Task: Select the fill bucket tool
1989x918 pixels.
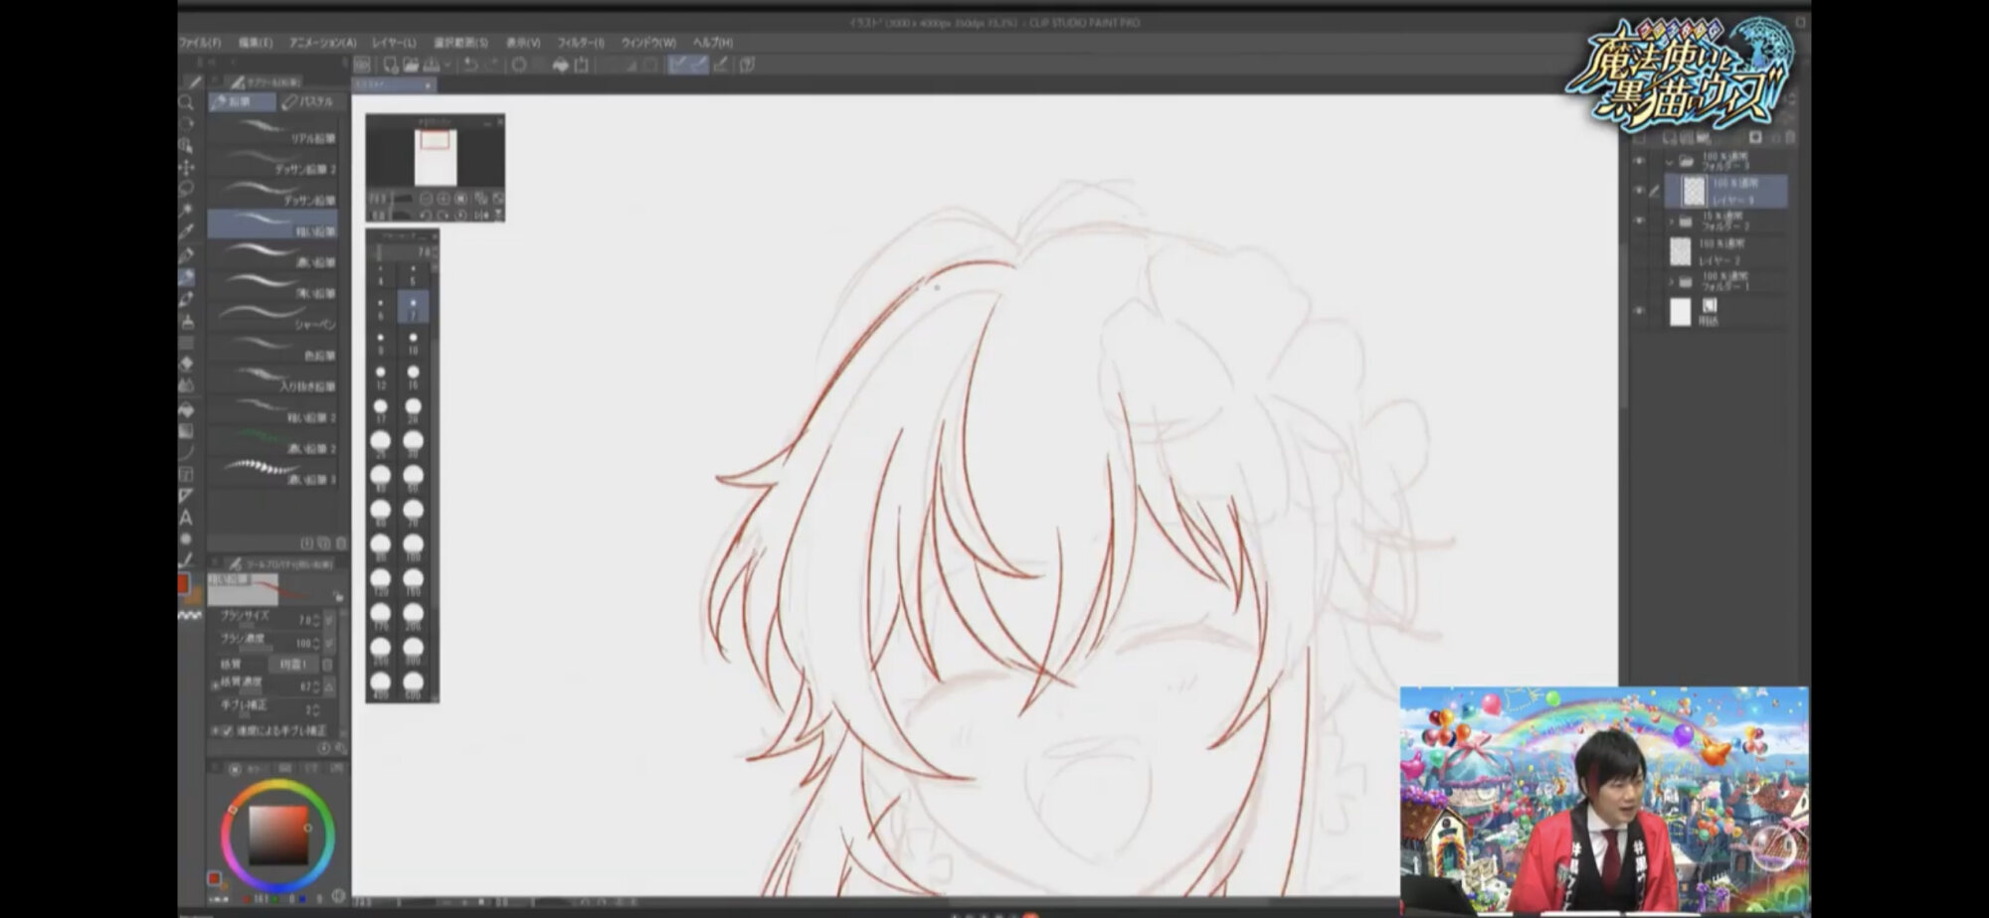Action: click(x=186, y=408)
